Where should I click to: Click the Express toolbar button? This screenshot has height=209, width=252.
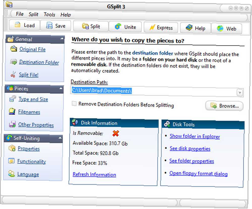click(161, 28)
